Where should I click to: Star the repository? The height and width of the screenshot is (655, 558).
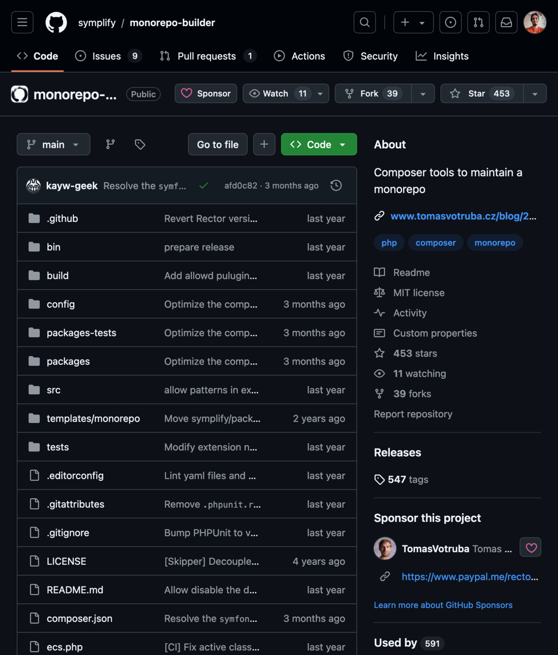[482, 94]
